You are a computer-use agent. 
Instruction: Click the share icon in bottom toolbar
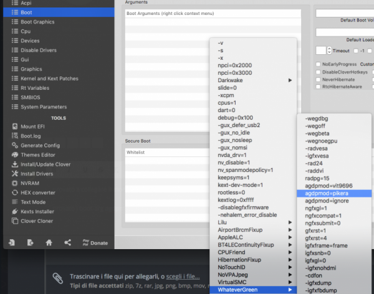coord(68,243)
